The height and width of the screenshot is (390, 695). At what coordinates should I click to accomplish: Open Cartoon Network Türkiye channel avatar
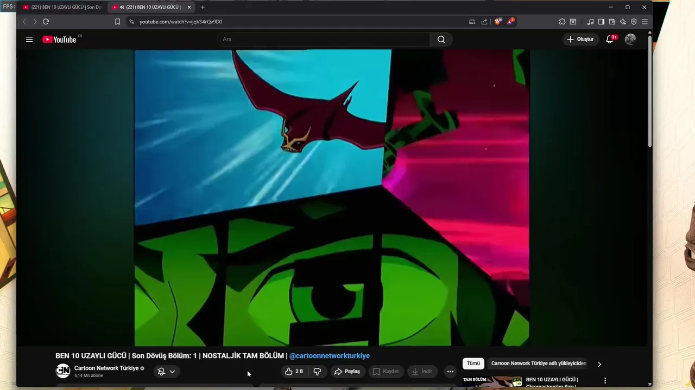[x=63, y=371]
